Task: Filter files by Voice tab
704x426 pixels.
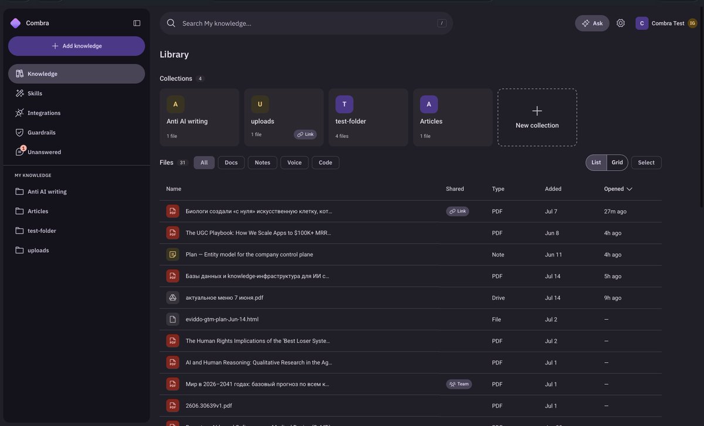Action: (295, 163)
